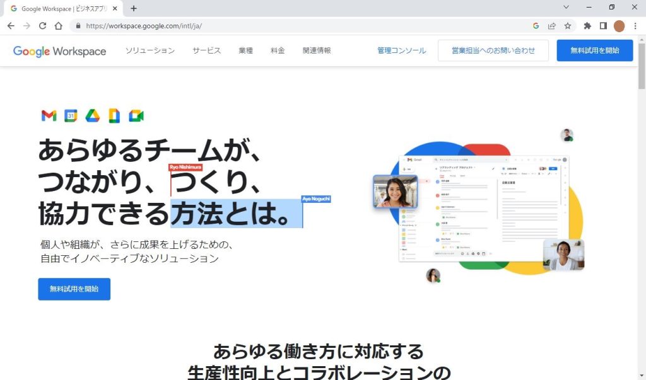Click the woman avatar below the illustration
This screenshot has width=646, height=380.
click(433, 275)
